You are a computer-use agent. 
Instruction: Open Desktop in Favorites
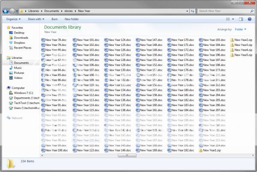pyautogui.click(x=19, y=33)
